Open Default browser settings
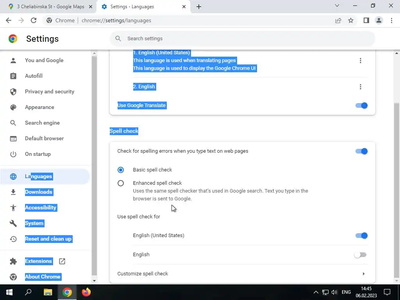The width and height of the screenshot is (400, 300). click(45, 138)
